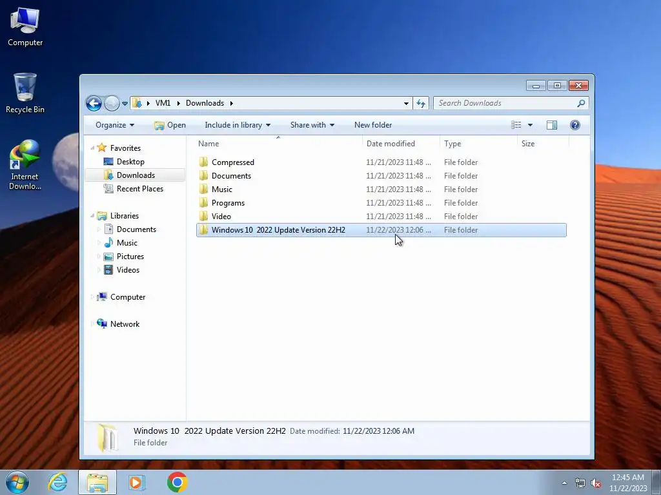Image resolution: width=661 pixels, height=495 pixels.
Task: Select the Recycle Bin desktop icon
Action: pyautogui.click(x=25, y=93)
